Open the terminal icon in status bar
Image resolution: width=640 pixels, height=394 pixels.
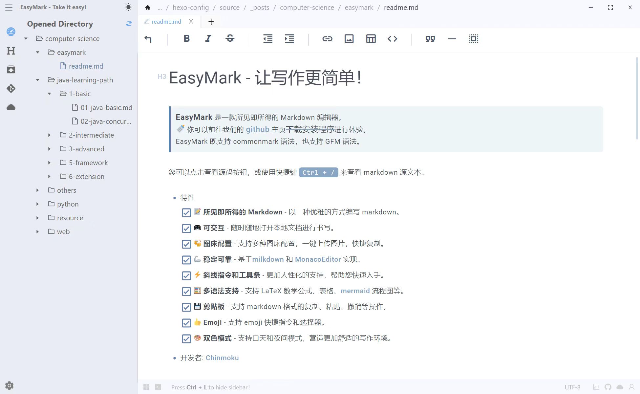pos(158,387)
